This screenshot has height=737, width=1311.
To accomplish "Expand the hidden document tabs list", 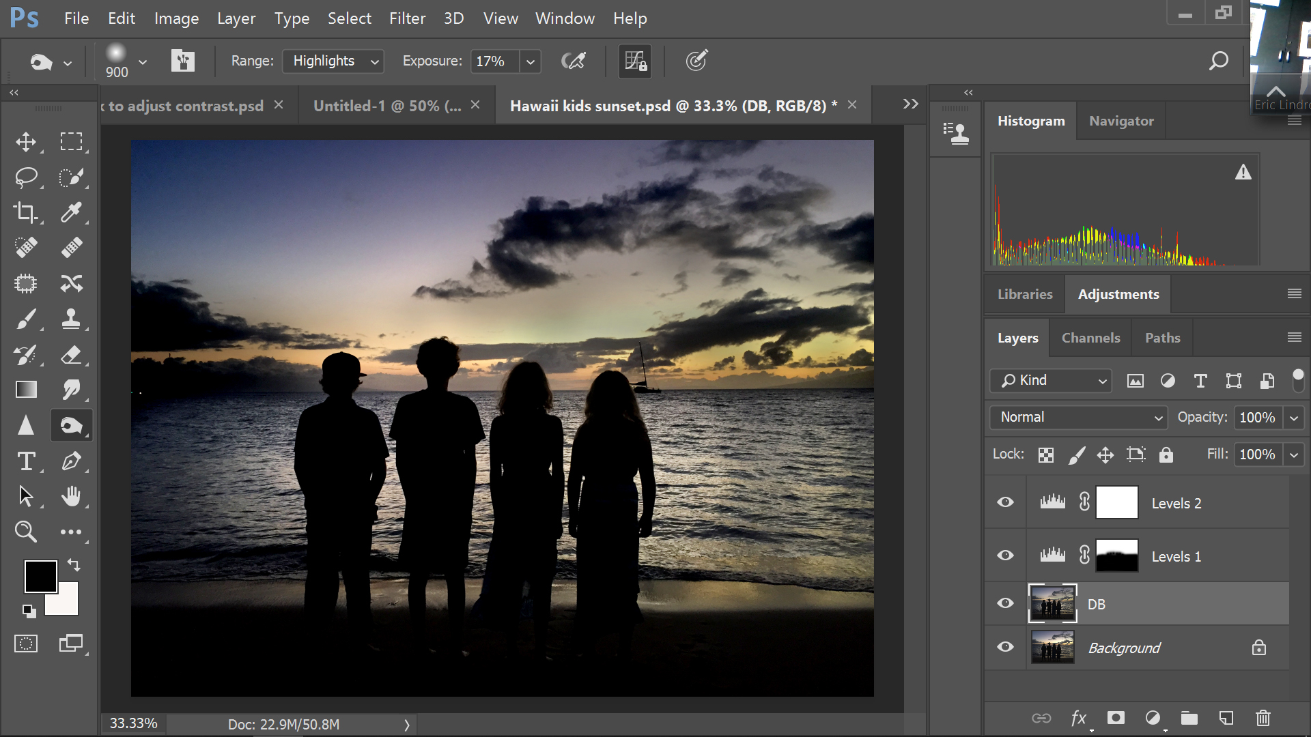I will click(x=910, y=104).
